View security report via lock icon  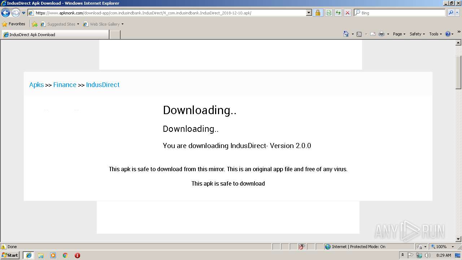318,13
